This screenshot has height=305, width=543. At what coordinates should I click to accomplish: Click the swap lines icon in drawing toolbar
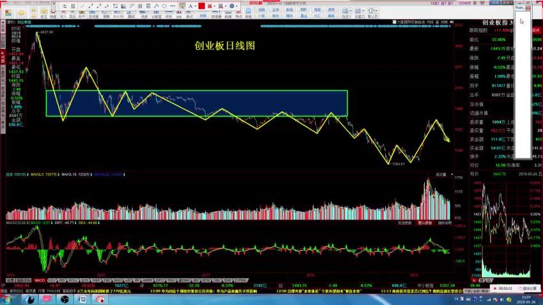pos(65,6)
